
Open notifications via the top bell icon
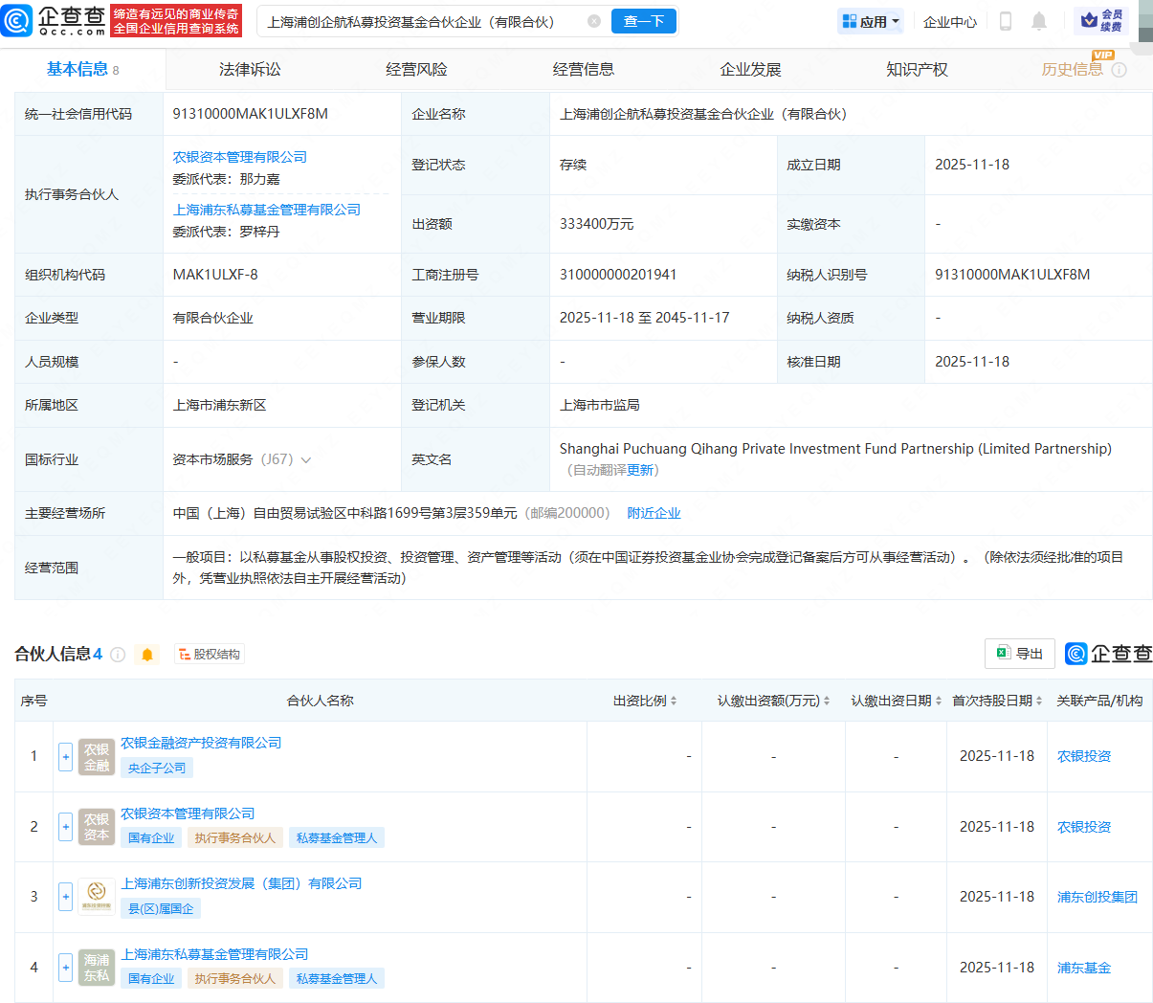pyautogui.click(x=1039, y=21)
